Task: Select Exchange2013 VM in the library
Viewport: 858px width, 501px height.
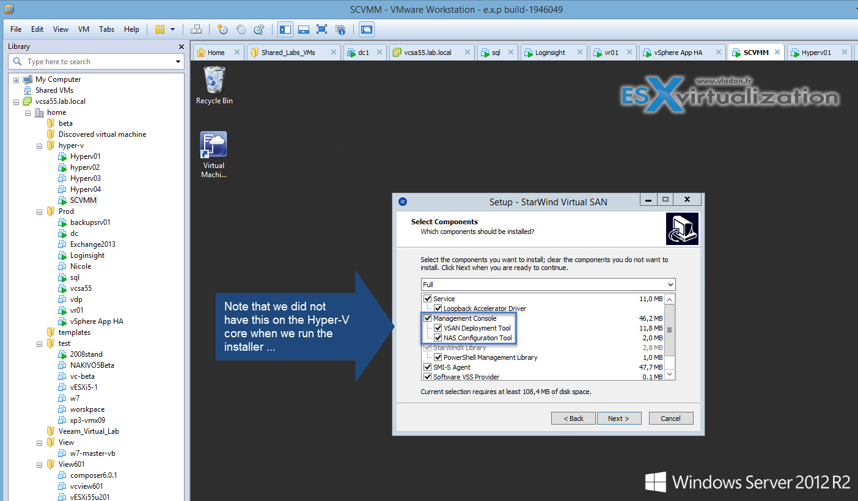Action: pyautogui.click(x=92, y=244)
